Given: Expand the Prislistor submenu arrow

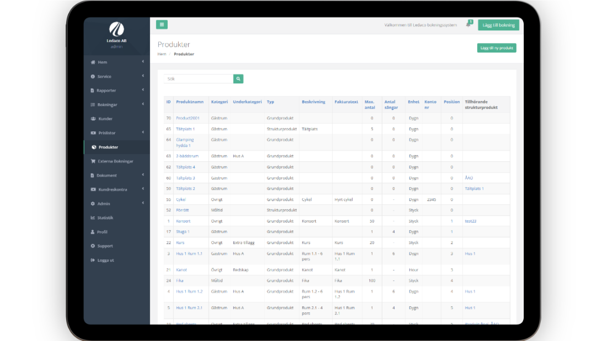Looking at the screenshot, I should [143, 132].
